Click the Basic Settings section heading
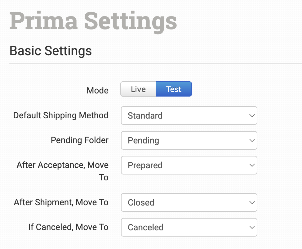The height and width of the screenshot is (249, 302). (51, 50)
